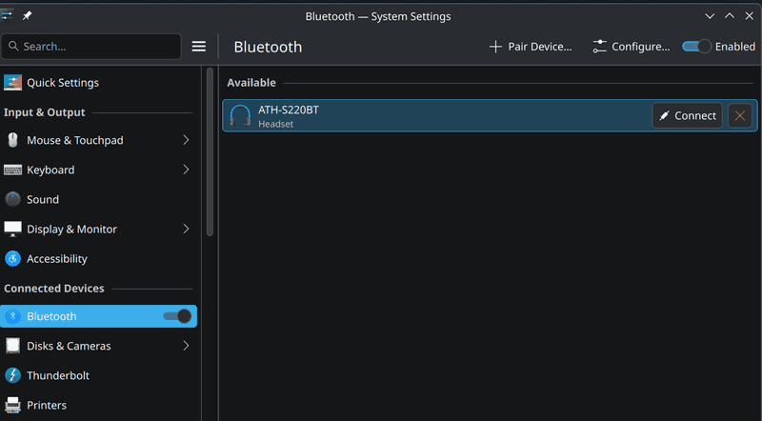Screen dimensions: 762x421
Task: Click the magnifier icon in search box
Action: click(13, 46)
